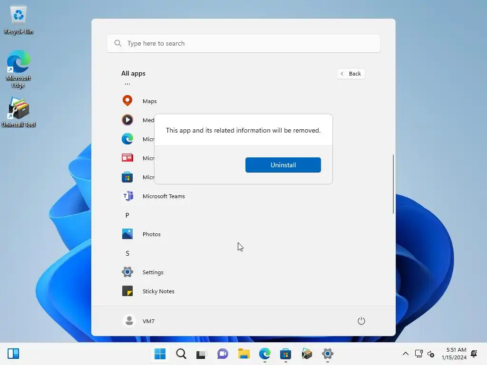Open the red Microsoft News icon
Image resolution: width=487 pixels, height=365 pixels.
[127, 158]
